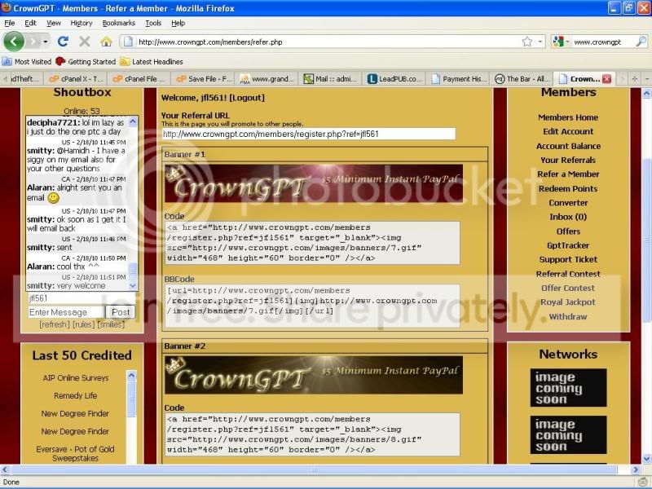Image resolution: width=652 pixels, height=489 pixels.
Task: Click the first image coming soon network thumbnail
Action: 568,388
